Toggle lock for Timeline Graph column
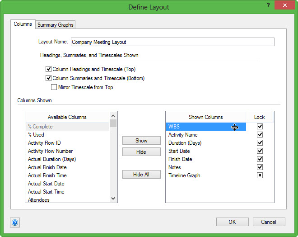Viewport: 298px width, 237px height. tap(260, 175)
